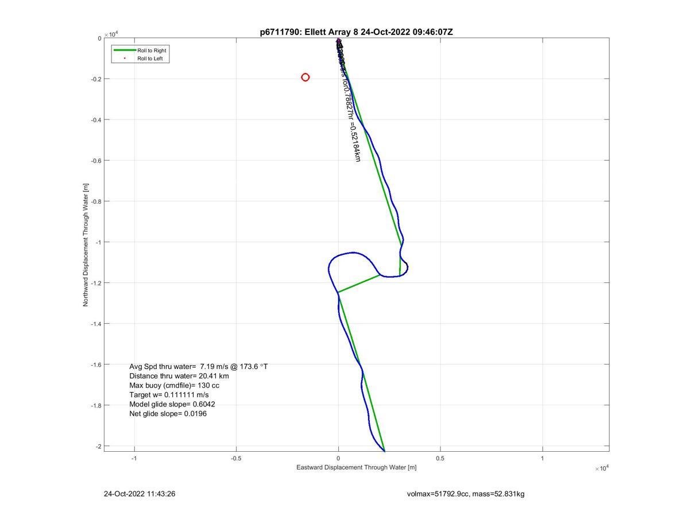Click the track endpoint at plot bottom
Viewport: 689px width, 508px height.
pos(384,451)
